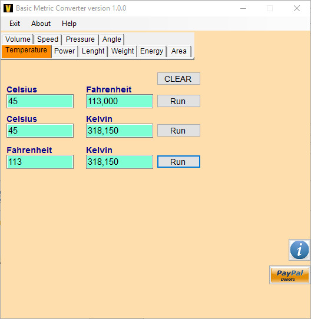Screen dimensions: 311x319
Task: Open the blue info icon
Action: pos(299,250)
